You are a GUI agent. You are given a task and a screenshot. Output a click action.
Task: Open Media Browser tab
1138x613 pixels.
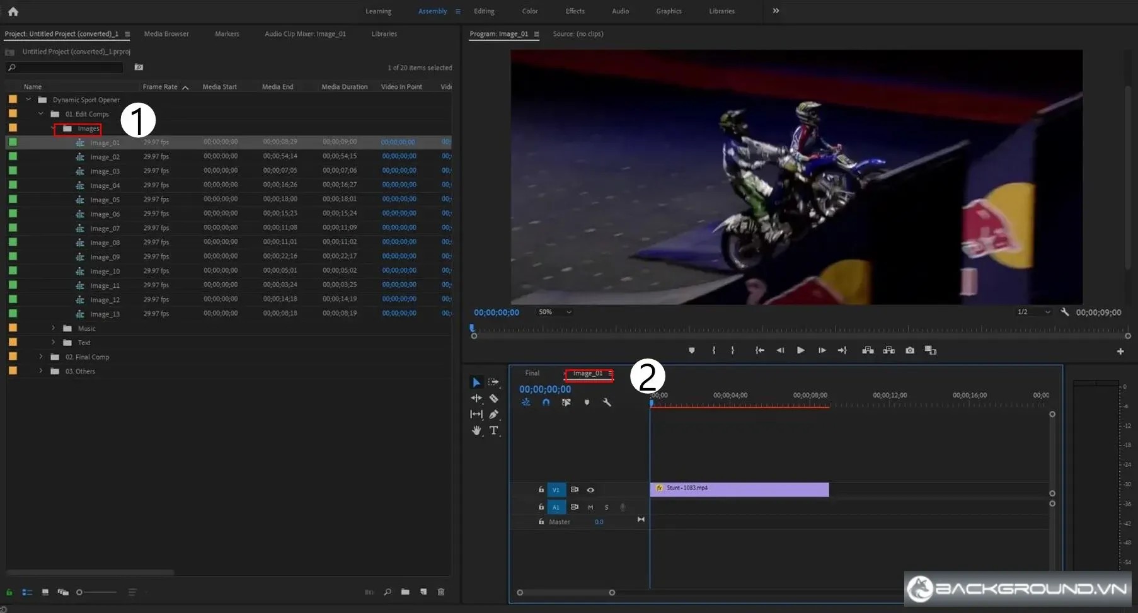pos(166,34)
